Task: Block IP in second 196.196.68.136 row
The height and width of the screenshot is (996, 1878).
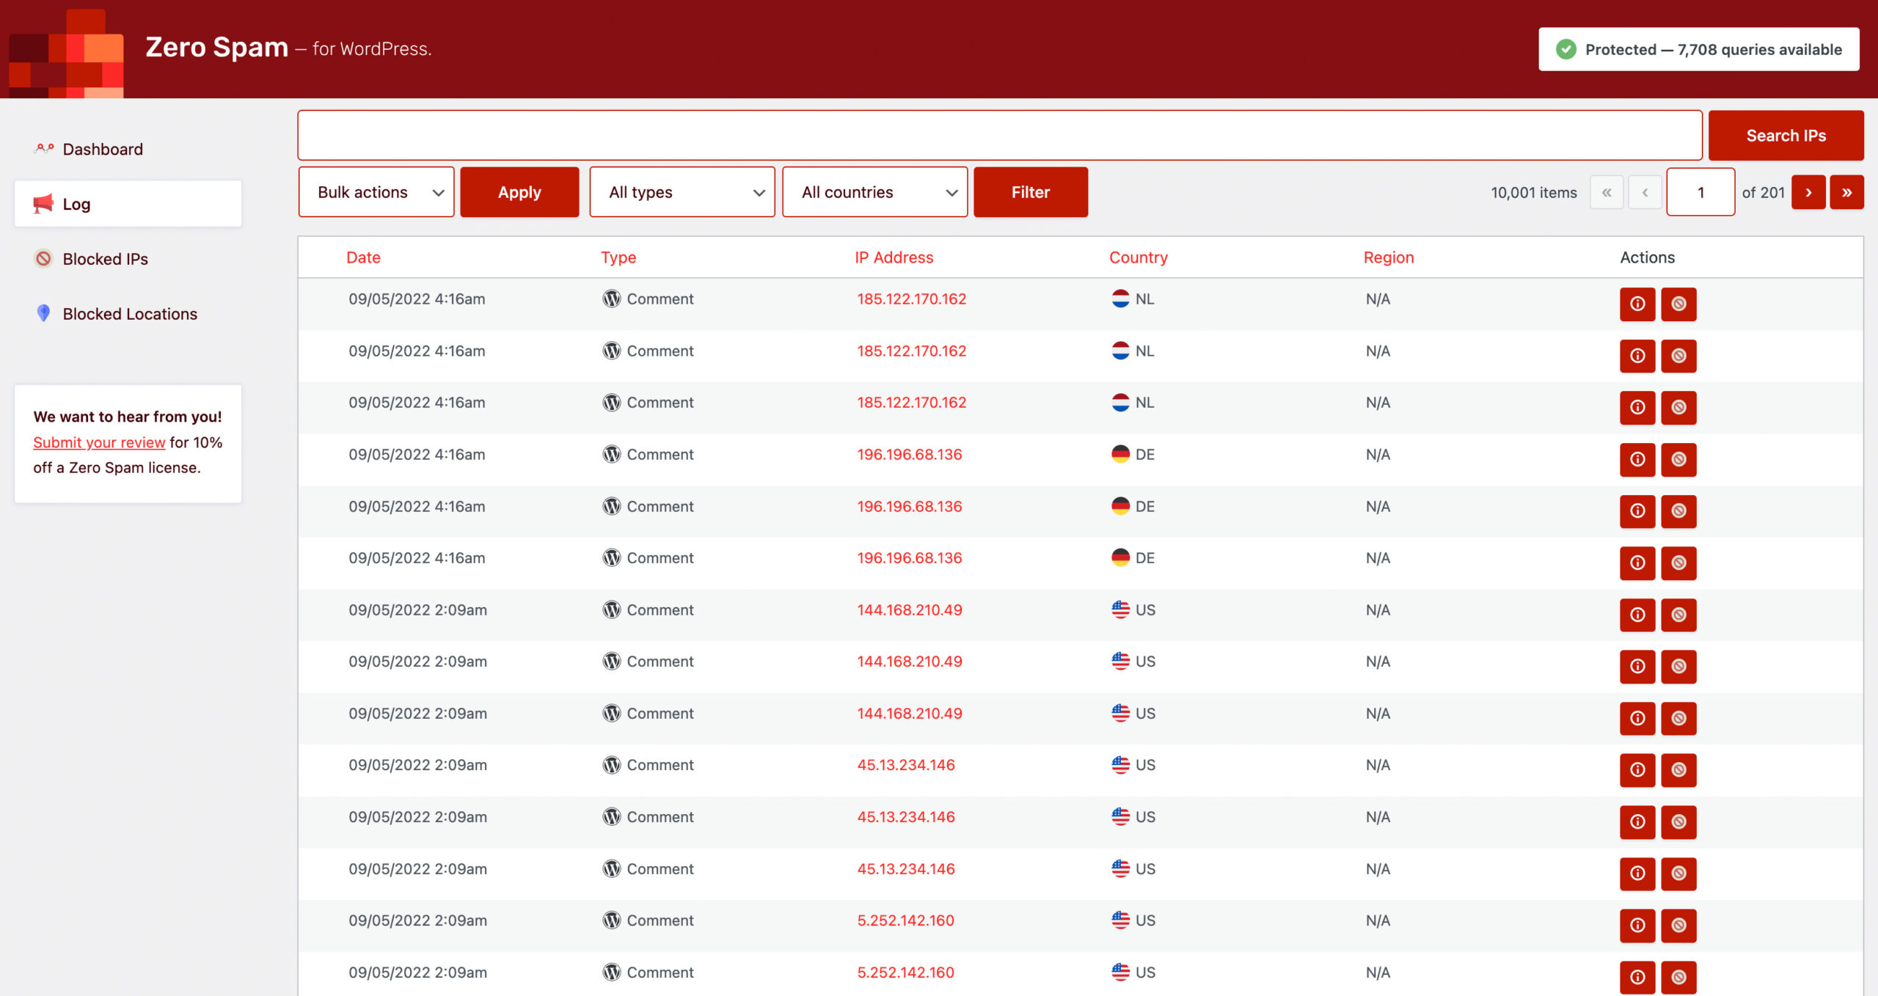Action: 1678,510
